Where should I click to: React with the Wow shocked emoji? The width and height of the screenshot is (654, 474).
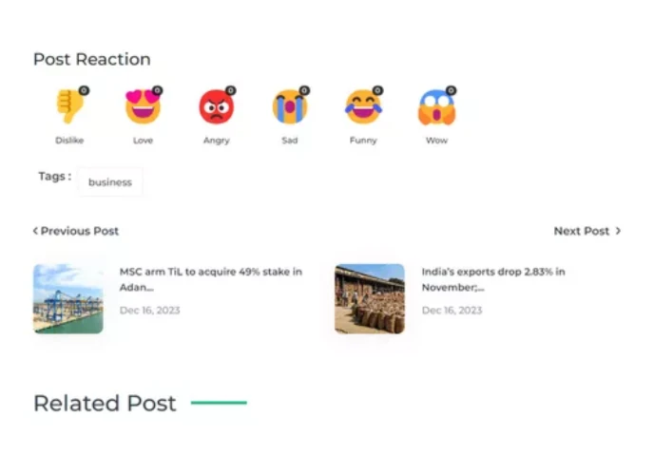436,108
